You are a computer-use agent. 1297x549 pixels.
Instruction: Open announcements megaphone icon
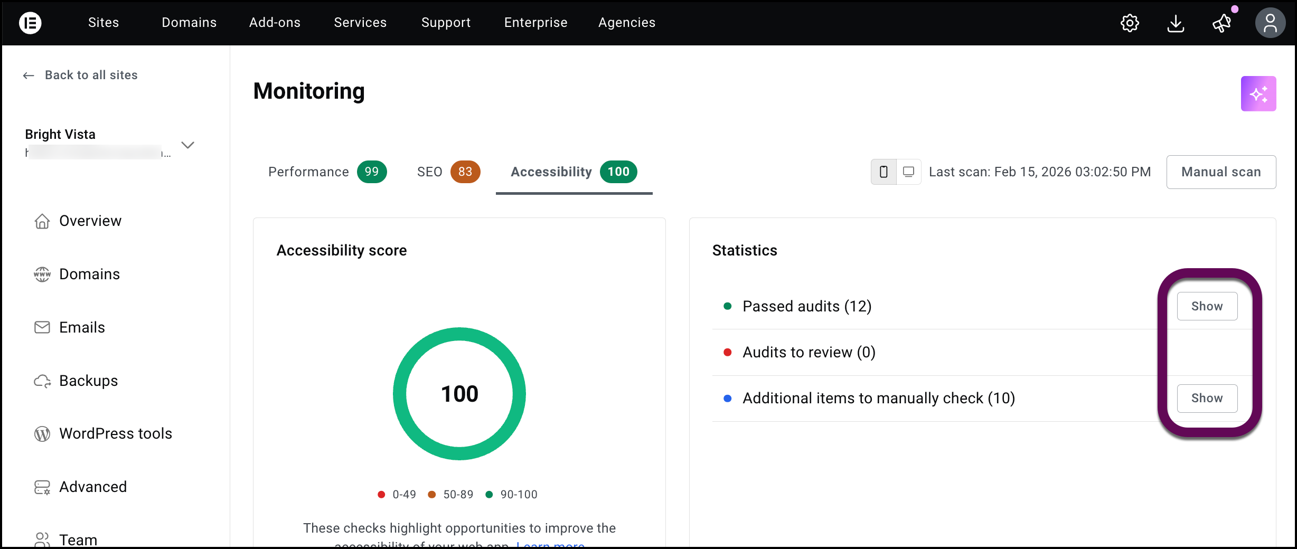pos(1221,23)
